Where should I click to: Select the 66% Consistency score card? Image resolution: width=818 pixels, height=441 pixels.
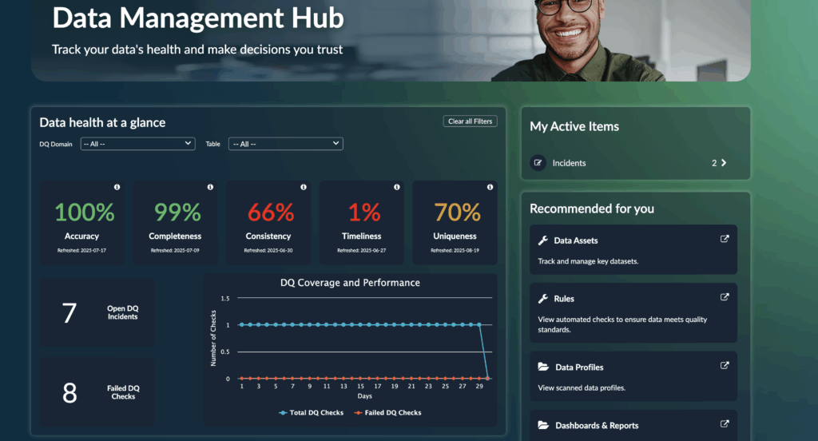(271, 222)
